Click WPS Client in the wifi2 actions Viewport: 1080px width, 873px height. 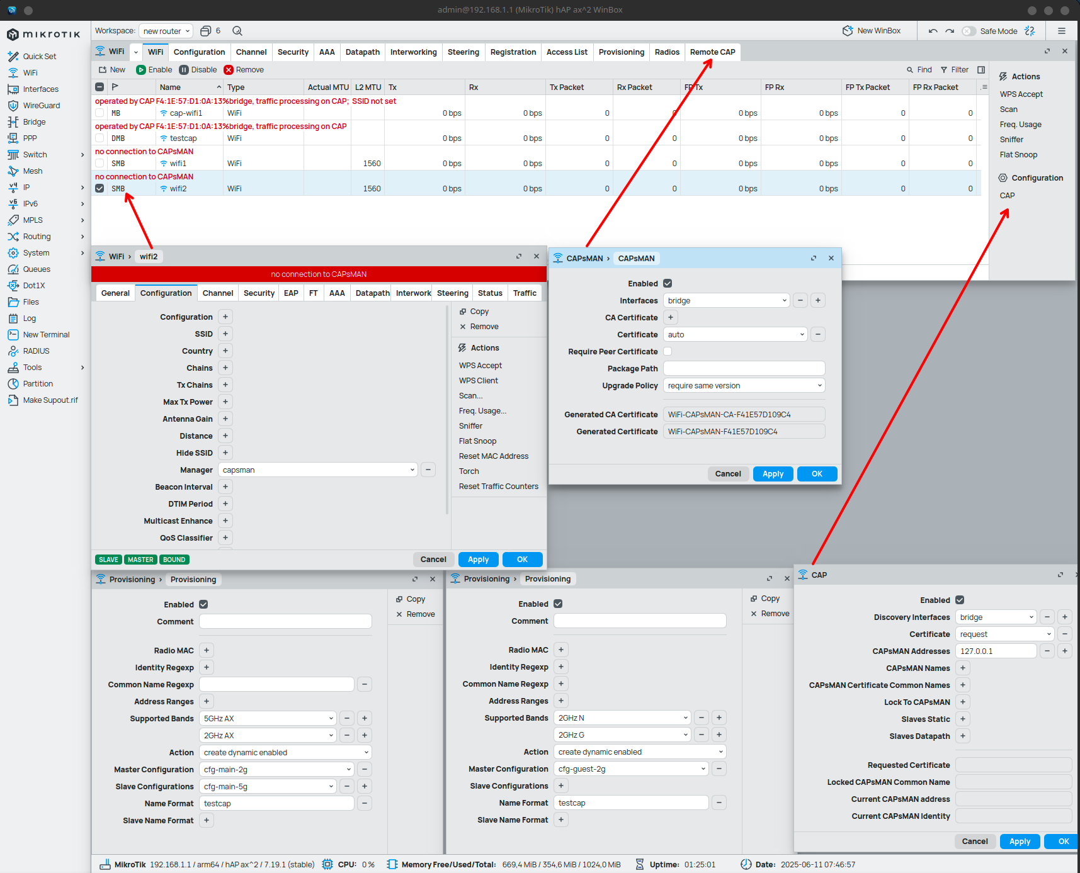coord(478,381)
